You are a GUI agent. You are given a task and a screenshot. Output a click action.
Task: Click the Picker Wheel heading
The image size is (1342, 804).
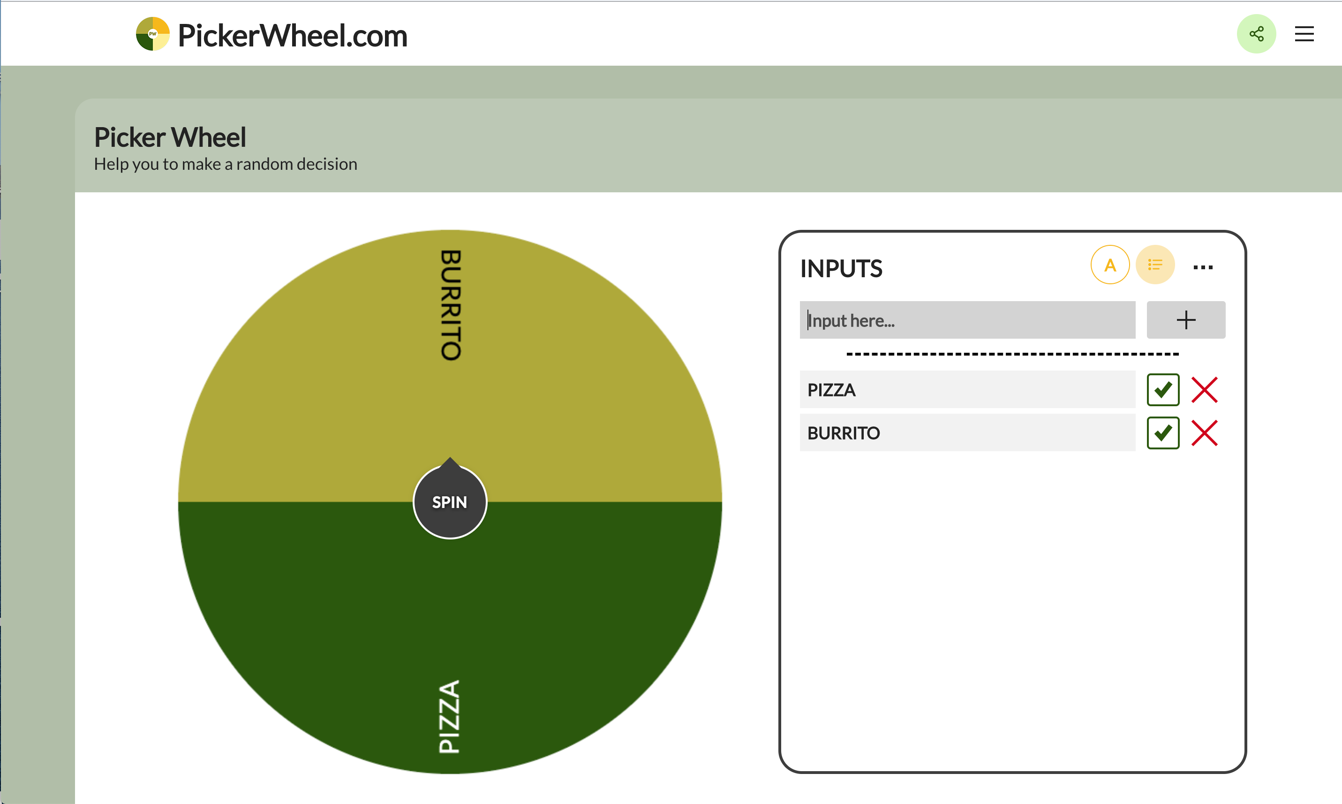point(170,137)
